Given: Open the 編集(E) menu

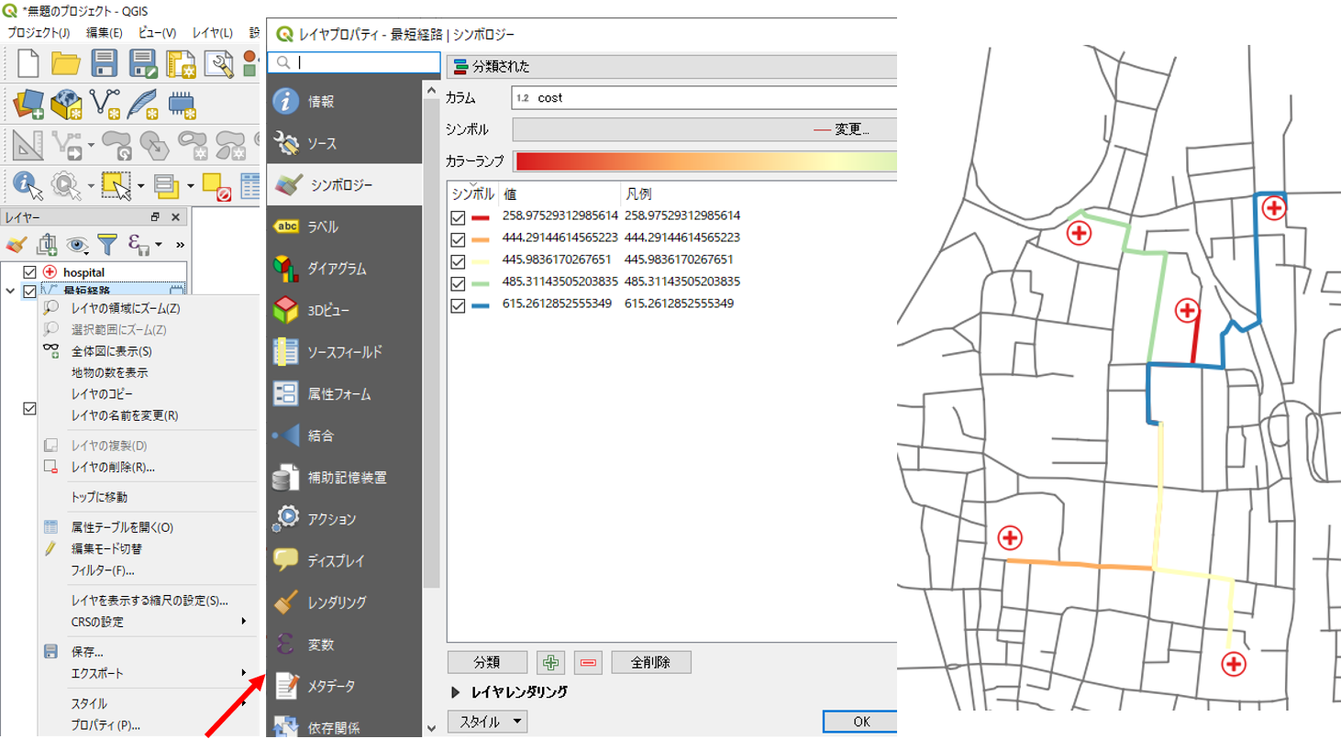Looking at the screenshot, I should coord(105,32).
